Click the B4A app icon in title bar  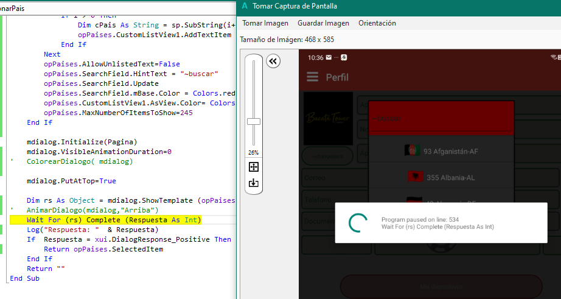point(245,5)
